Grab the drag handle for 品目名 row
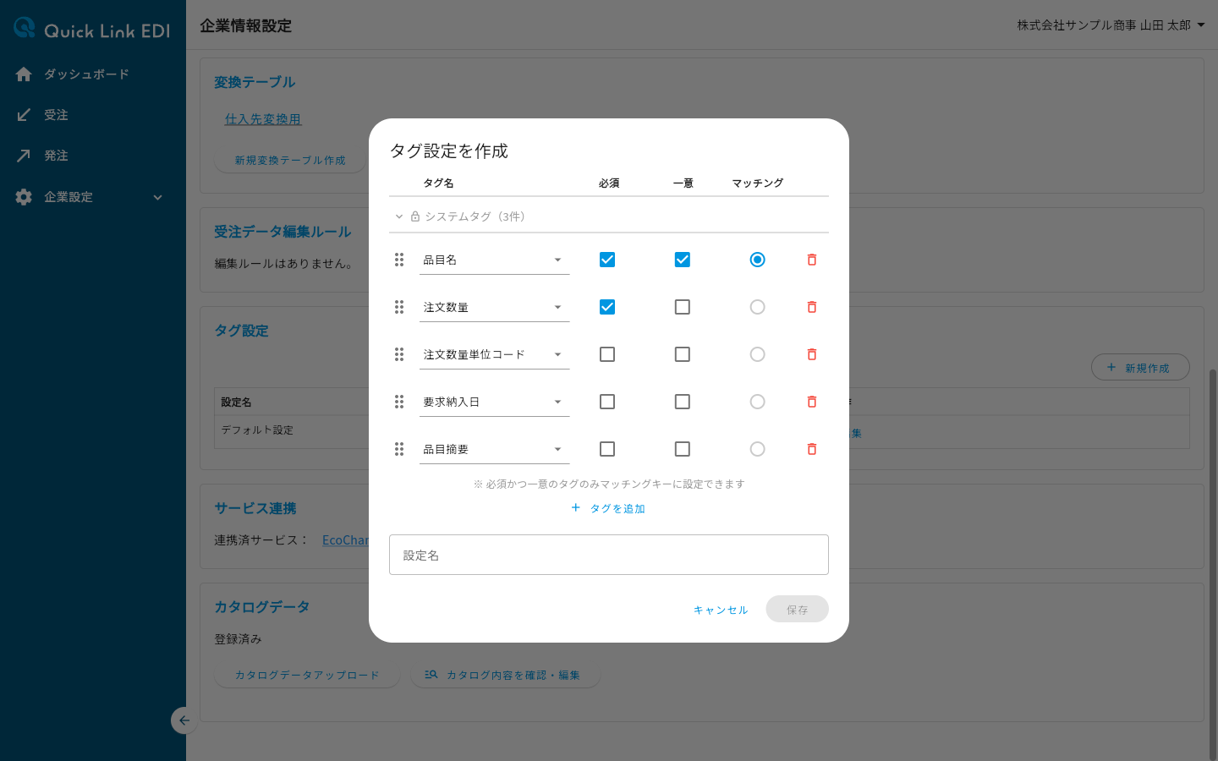 [x=399, y=260]
